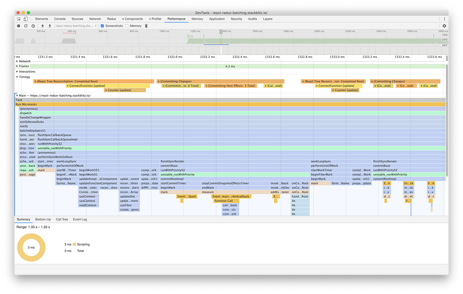Clear the recorded profile
The height and width of the screenshot is (294, 463).
33,26
